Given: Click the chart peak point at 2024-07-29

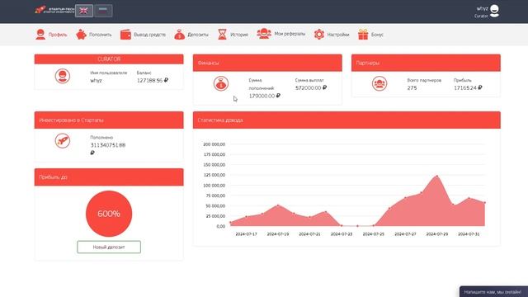Looking at the screenshot, I should point(437,176).
